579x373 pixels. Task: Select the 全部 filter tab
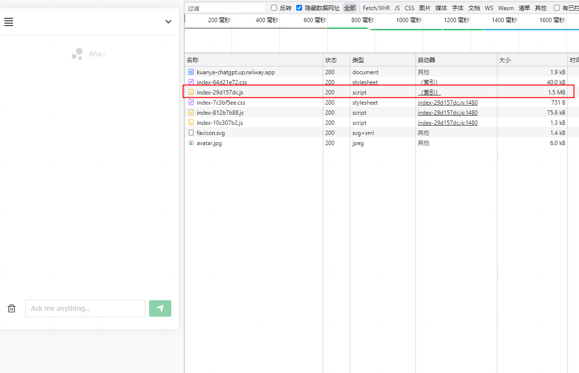(350, 8)
